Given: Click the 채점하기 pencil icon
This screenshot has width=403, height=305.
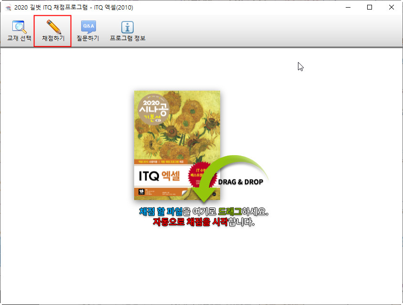Looking at the screenshot, I should coord(53,27).
